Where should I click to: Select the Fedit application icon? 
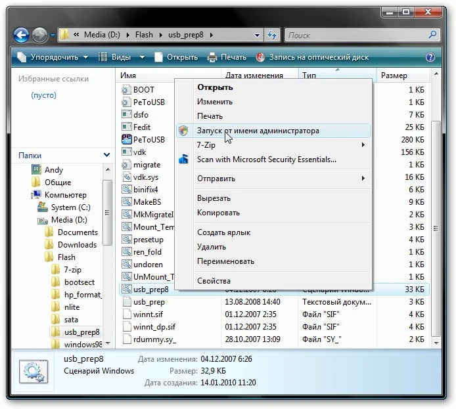pos(127,127)
